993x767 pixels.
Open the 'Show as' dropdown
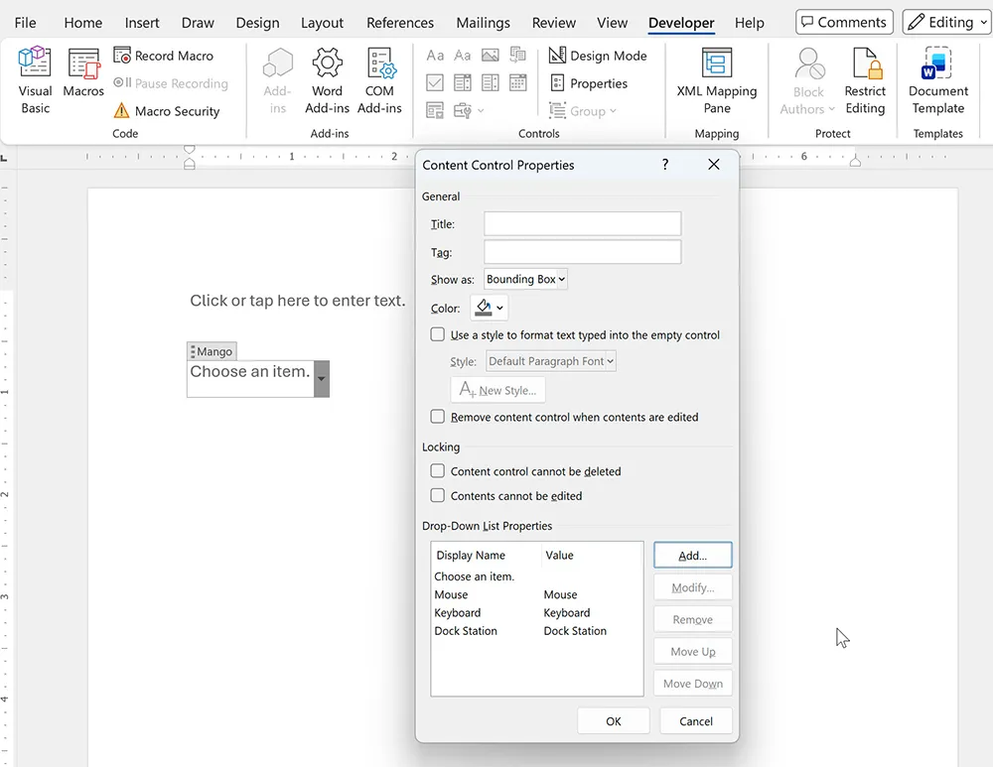tap(525, 279)
